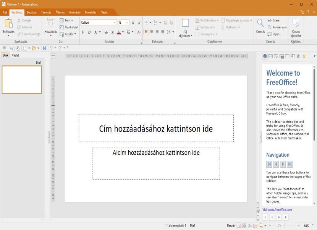317x230 pixels.
Task: Expand the Terv layout dropdown
Action: [x=72, y=20]
